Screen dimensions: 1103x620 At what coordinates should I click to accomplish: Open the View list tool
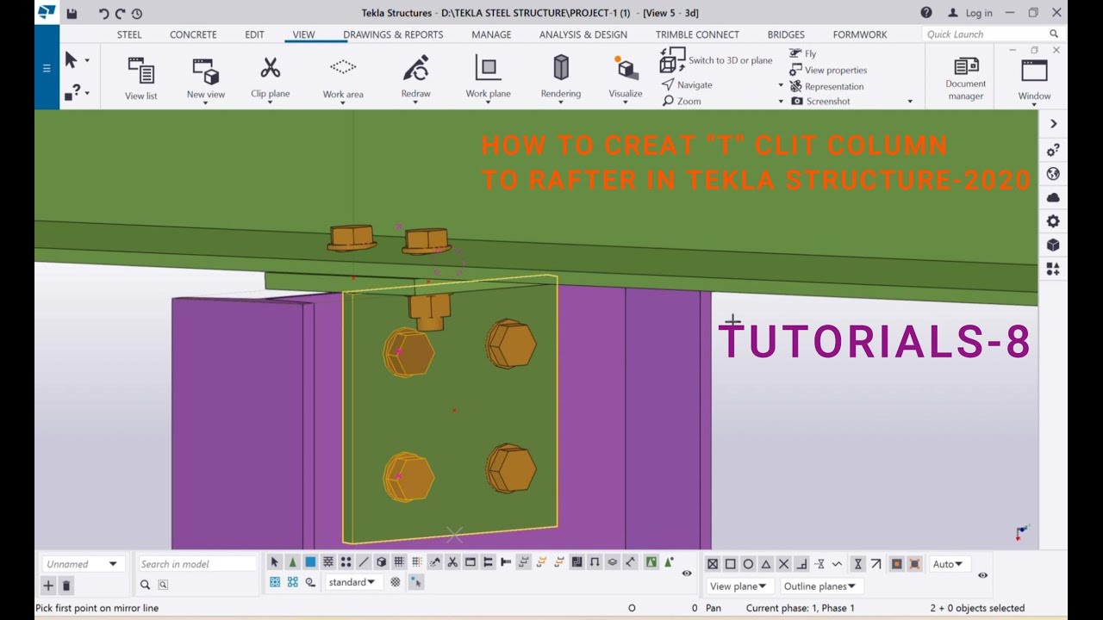[140, 78]
